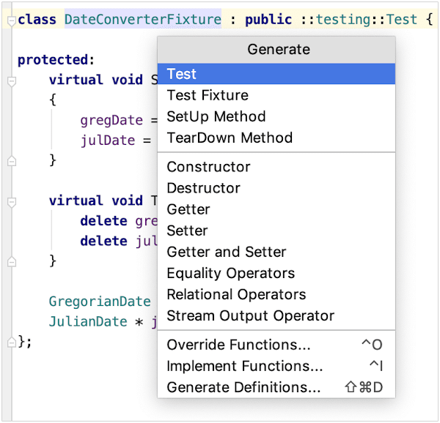Click the protected: access specifier
440x423 pixels.
56,60
